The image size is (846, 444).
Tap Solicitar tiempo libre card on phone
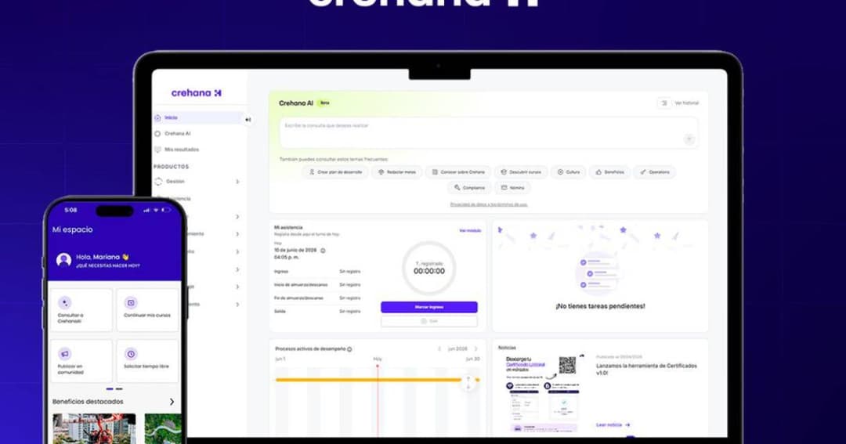click(x=147, y=361)
